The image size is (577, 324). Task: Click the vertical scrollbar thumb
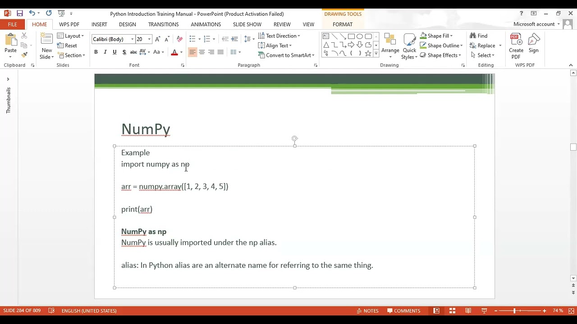[x=573, y=147]
